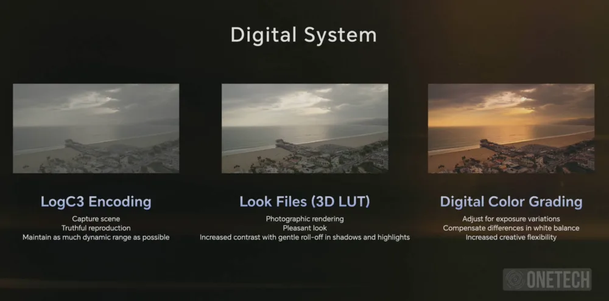Select the Look Files 3D LUT thumbnail
Viewport: 609px width, 301px height.
pos(304,128)
